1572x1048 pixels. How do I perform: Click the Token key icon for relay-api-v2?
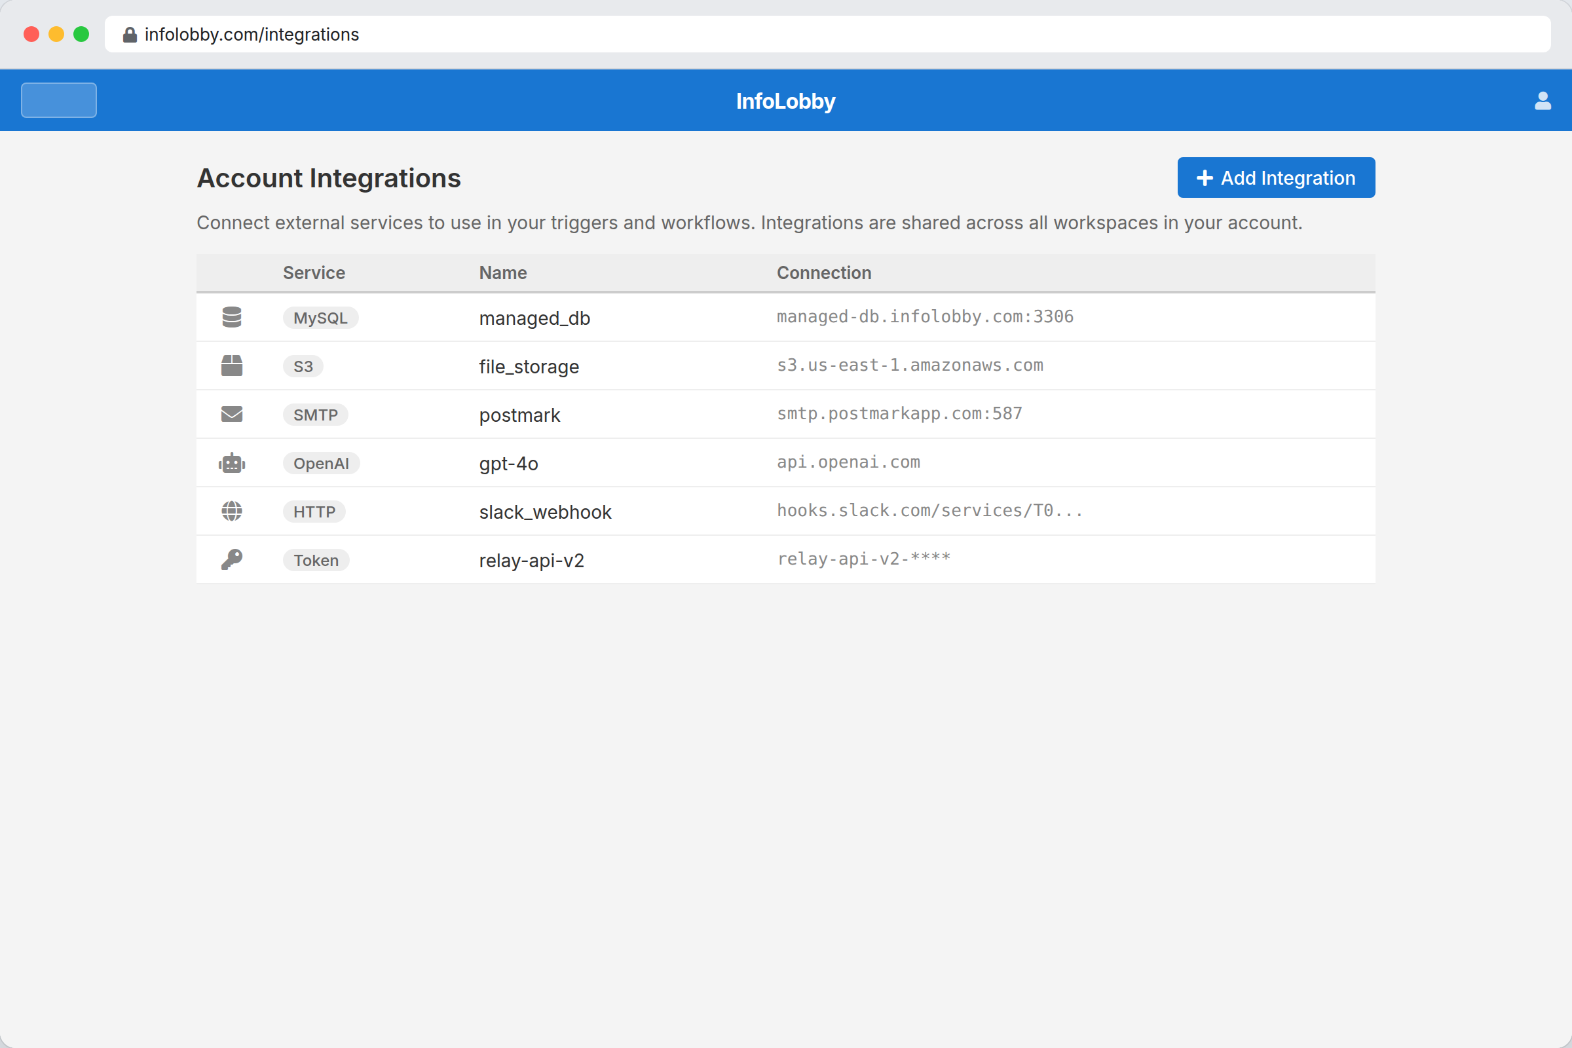coord(232,559)
